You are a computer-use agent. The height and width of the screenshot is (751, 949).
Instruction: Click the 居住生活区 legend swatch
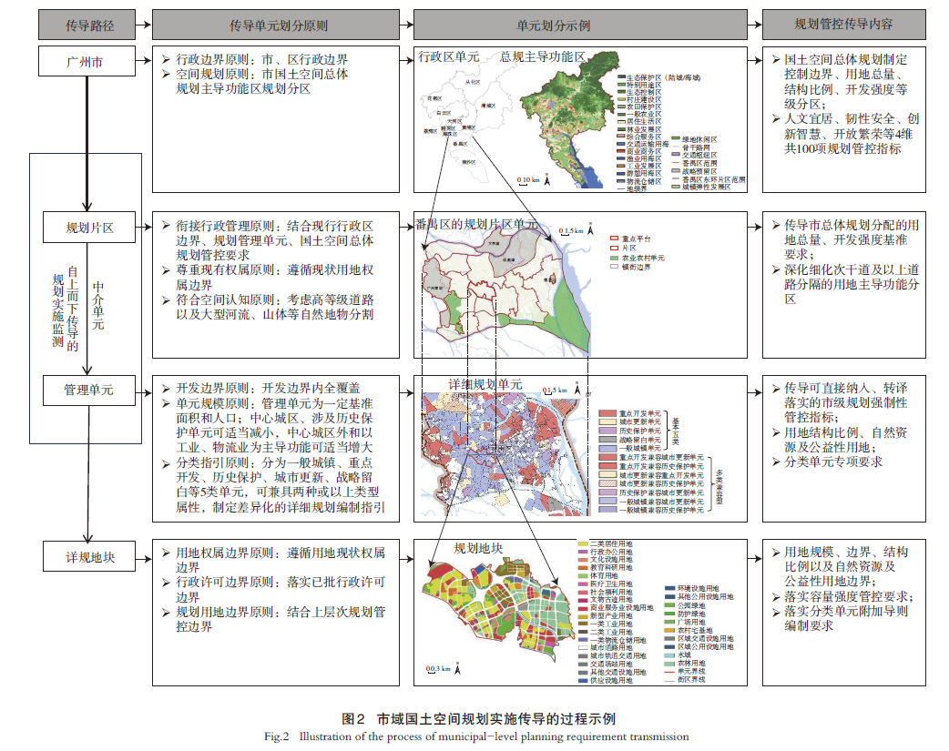coord(621,122)
